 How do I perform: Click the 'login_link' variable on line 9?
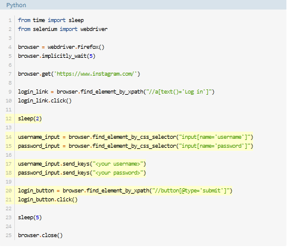(33, 92)
